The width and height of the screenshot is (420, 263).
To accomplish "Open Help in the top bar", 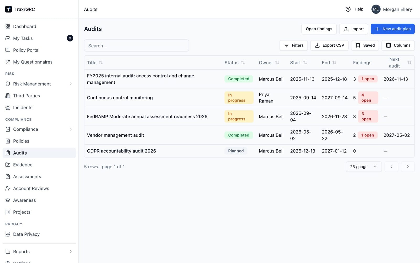I will 355,9.
